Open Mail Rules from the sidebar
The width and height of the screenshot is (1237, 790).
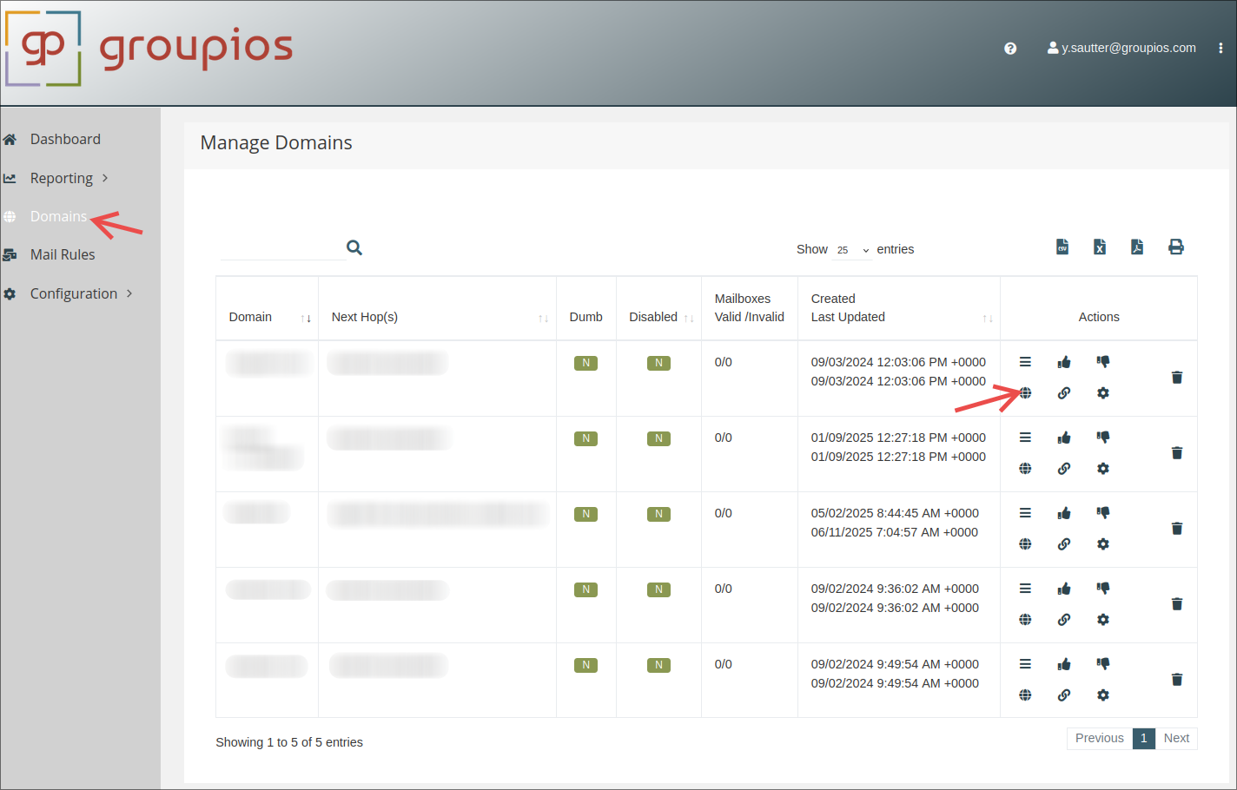pos(63,254)
